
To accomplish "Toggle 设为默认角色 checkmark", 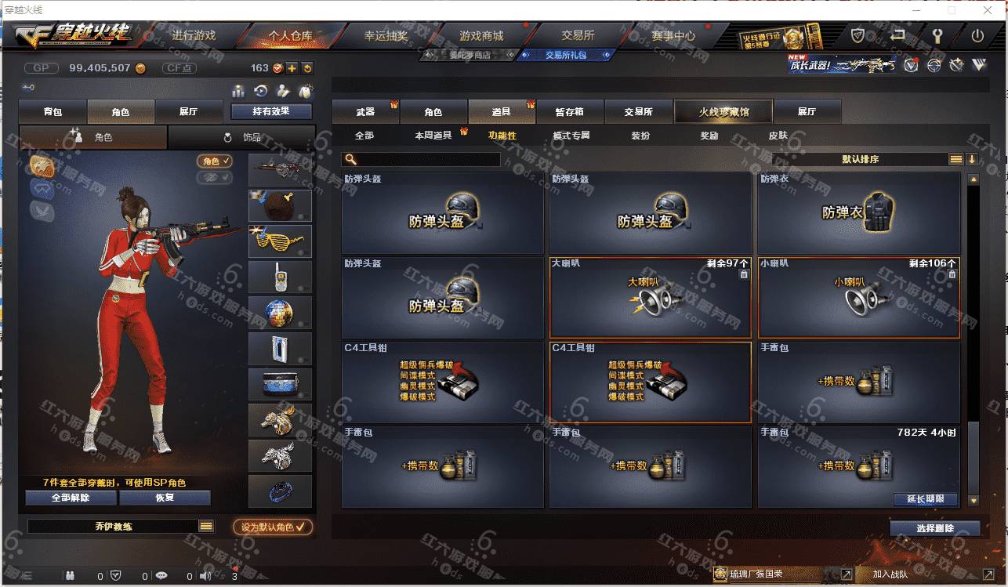I will coord(273,527).
